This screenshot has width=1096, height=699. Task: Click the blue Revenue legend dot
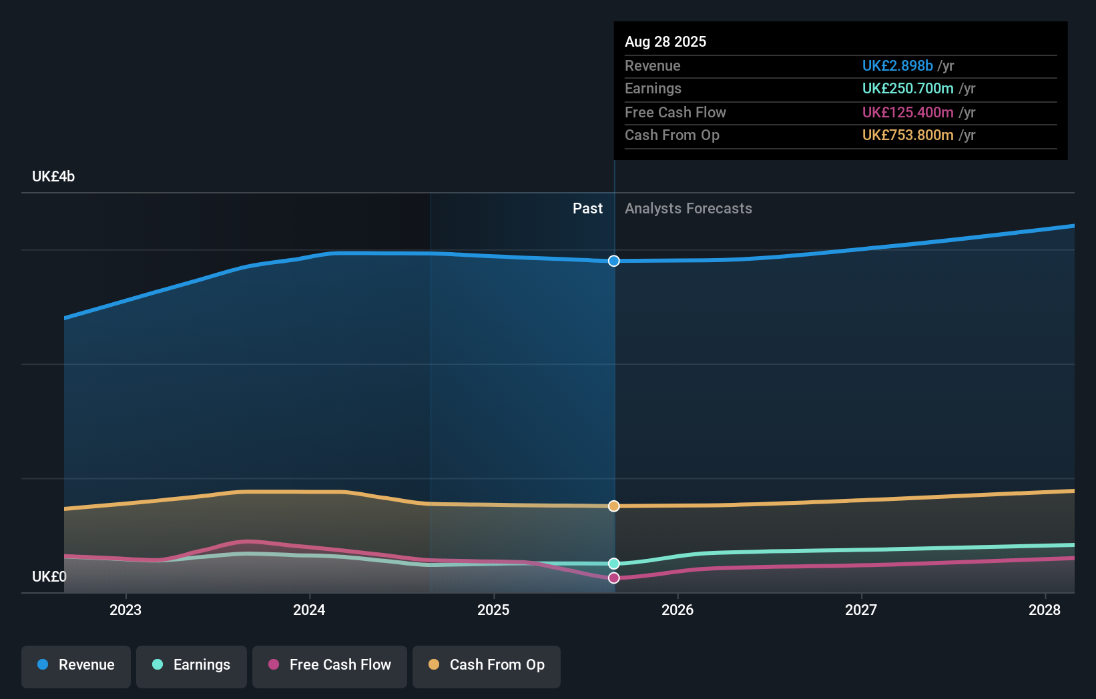[x=41, y=665]
